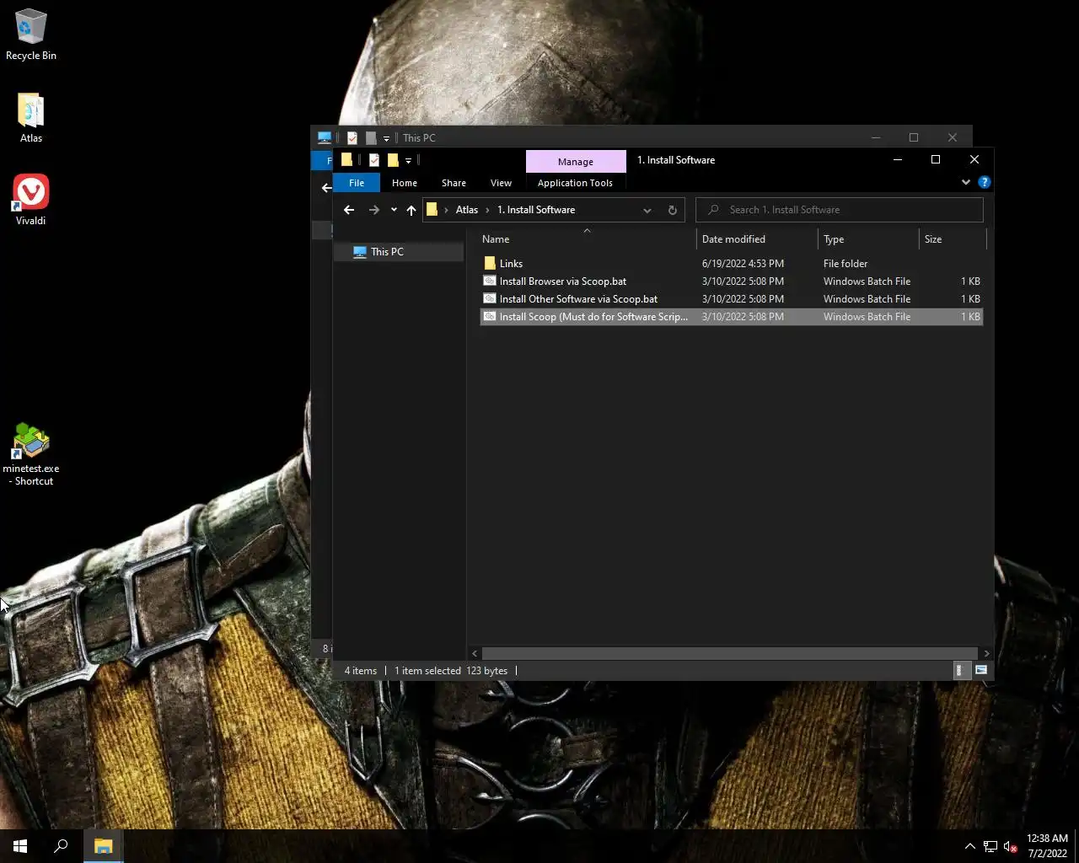Sort by the Name column header
This screenshot has width=1079, height=863.
click(x=587, y=239)
